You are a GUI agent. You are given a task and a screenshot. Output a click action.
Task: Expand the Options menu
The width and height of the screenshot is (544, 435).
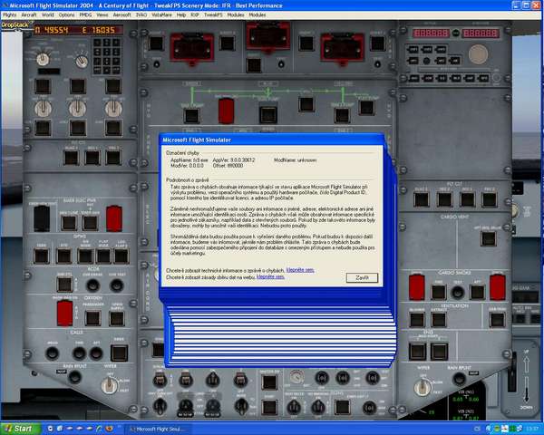tap(67, 15)
